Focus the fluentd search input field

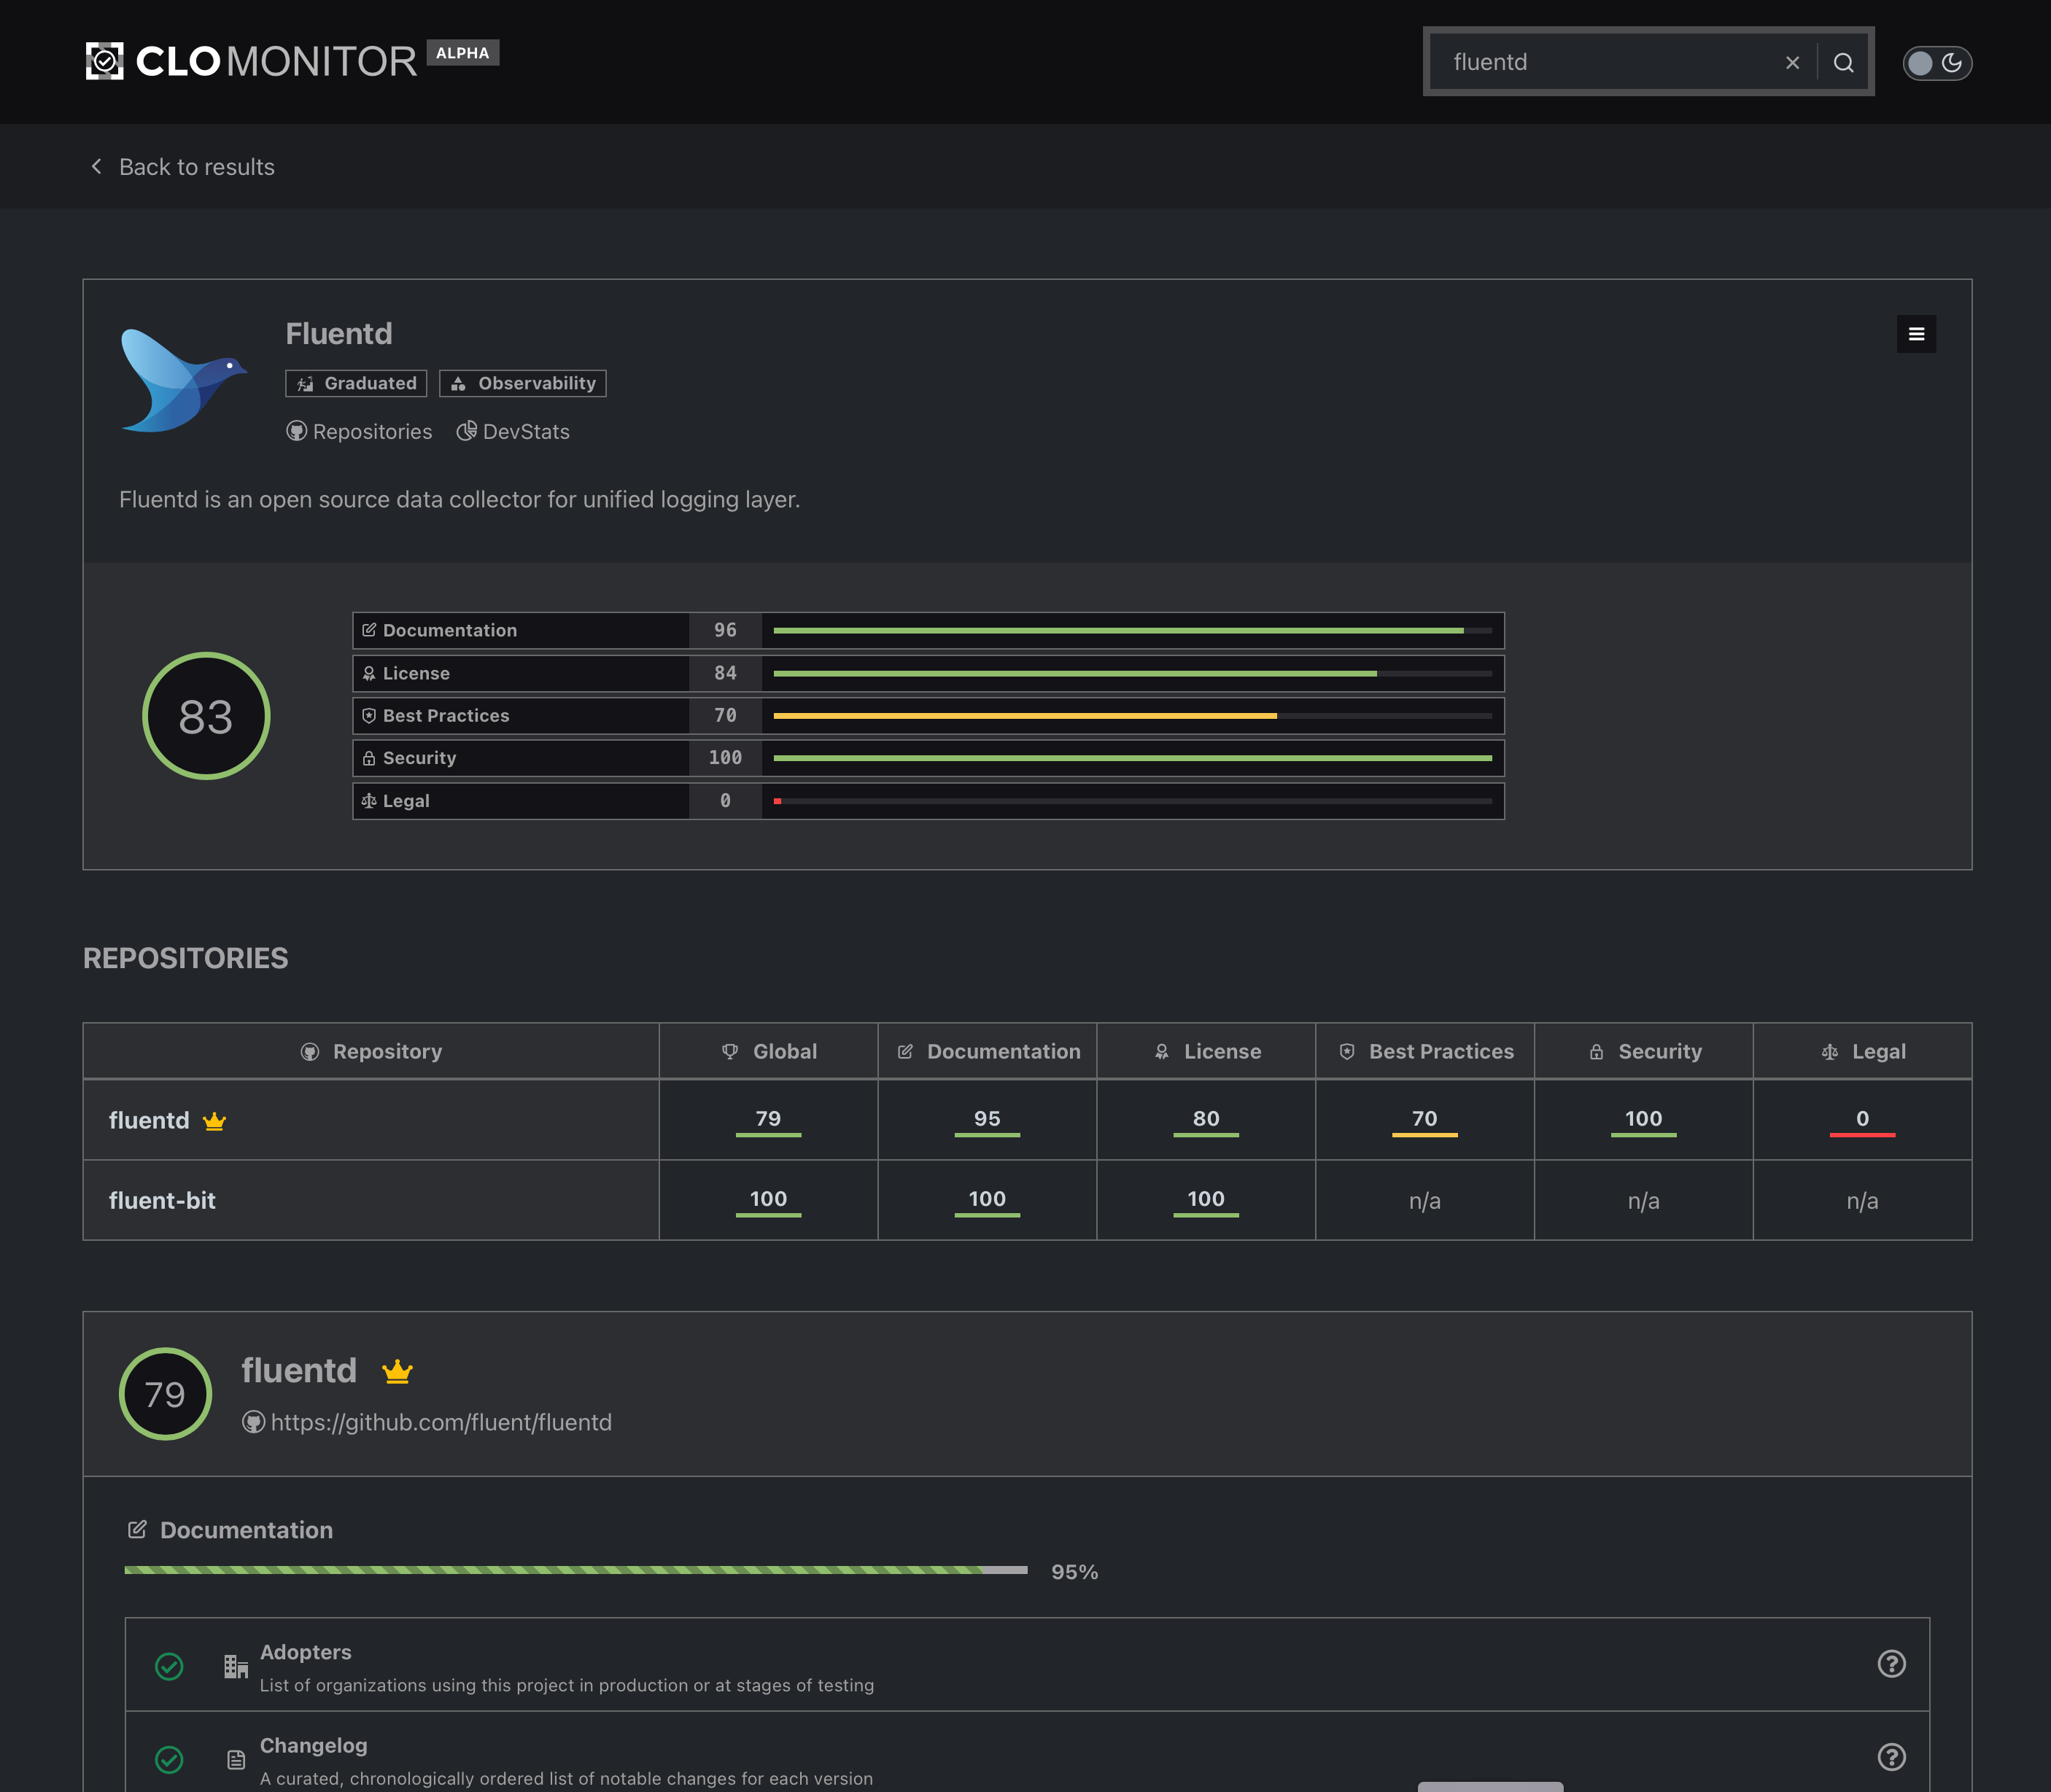pyautogui.click(x=1601, y=63)
